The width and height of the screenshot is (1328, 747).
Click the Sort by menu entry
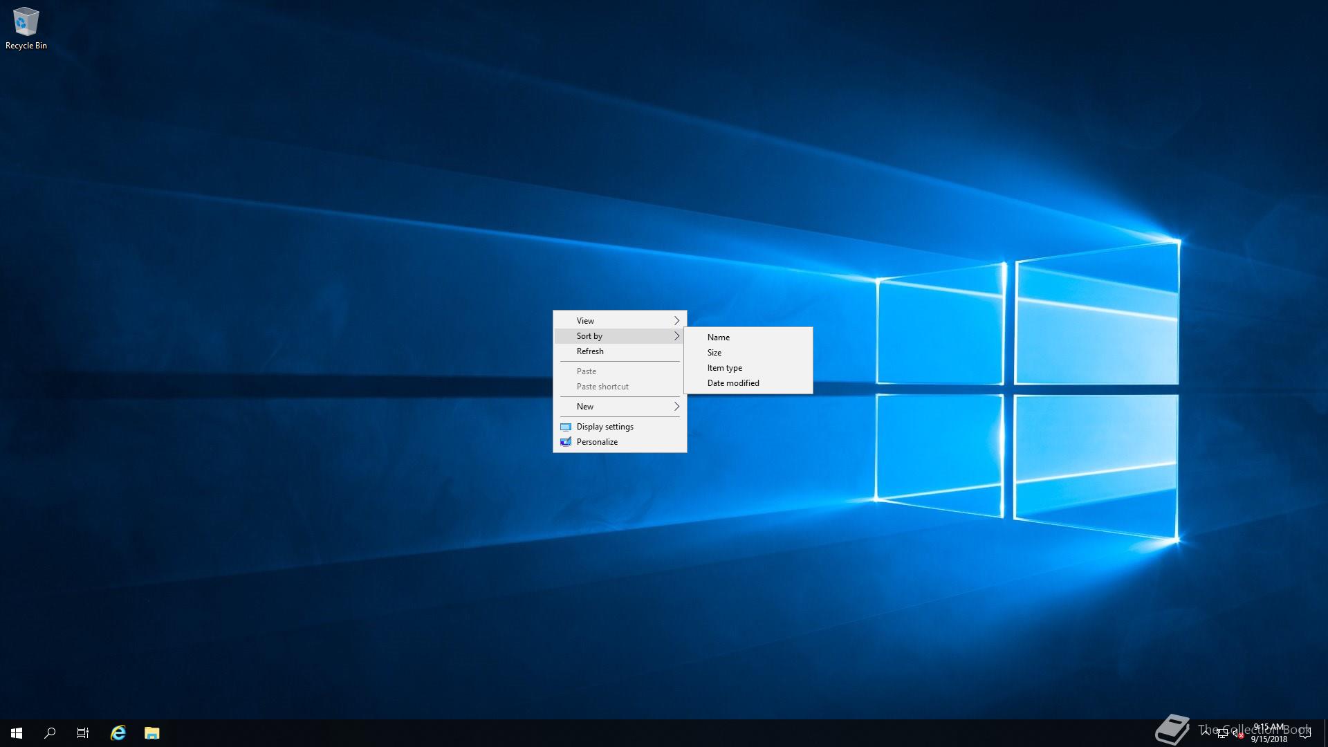pos(620,336)
